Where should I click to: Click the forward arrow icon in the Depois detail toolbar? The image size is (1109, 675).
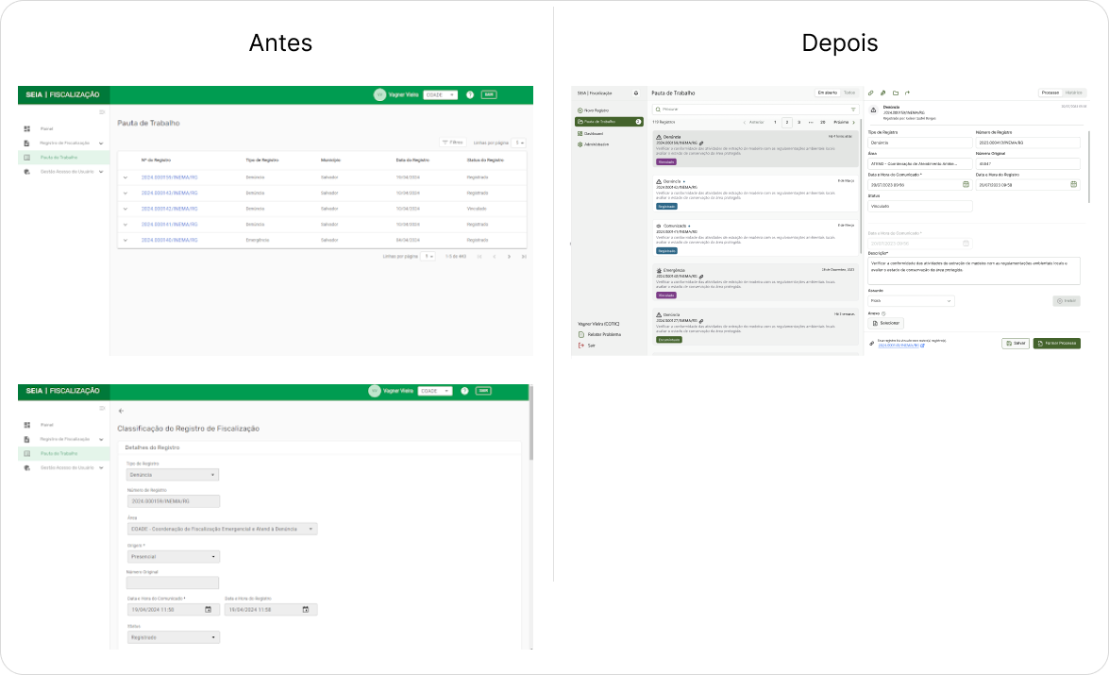coord(907,93)
